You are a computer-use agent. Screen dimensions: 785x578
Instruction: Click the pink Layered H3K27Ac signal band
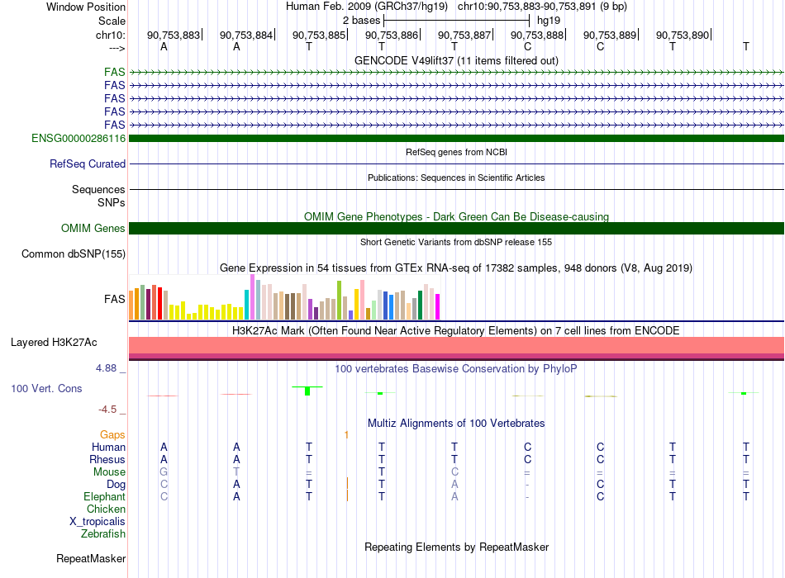point(456,345)
